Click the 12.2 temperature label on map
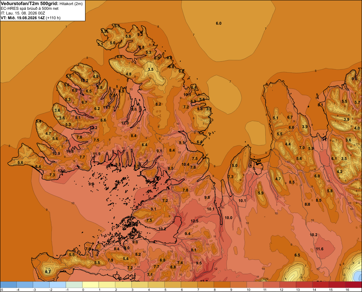The width and height of the screenshot is (362, 292). point(93,128)
